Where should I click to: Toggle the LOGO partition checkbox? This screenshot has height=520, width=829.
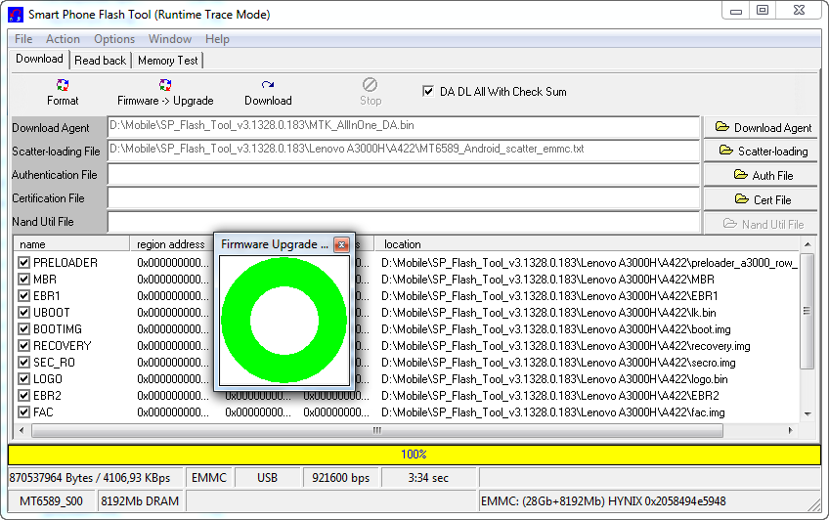(x=23, y=379)
